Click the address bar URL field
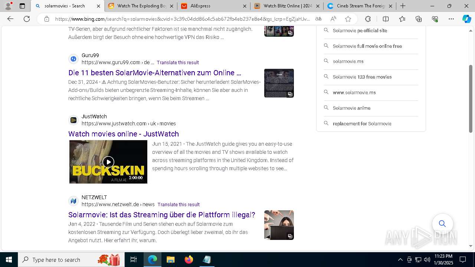The height and width of the screenshot is (267, 475). [183, 19]
